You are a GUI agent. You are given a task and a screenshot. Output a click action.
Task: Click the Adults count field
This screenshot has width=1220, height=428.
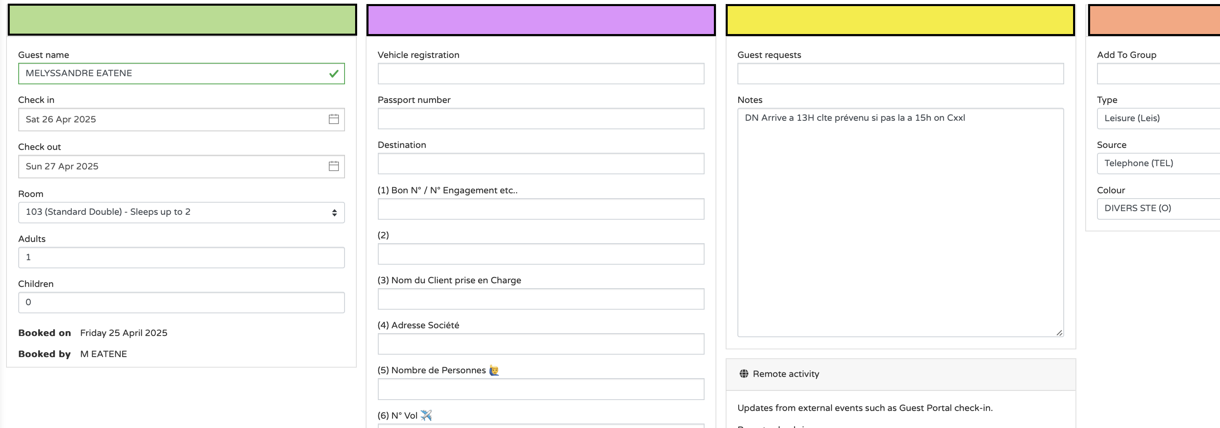(181, 257)
